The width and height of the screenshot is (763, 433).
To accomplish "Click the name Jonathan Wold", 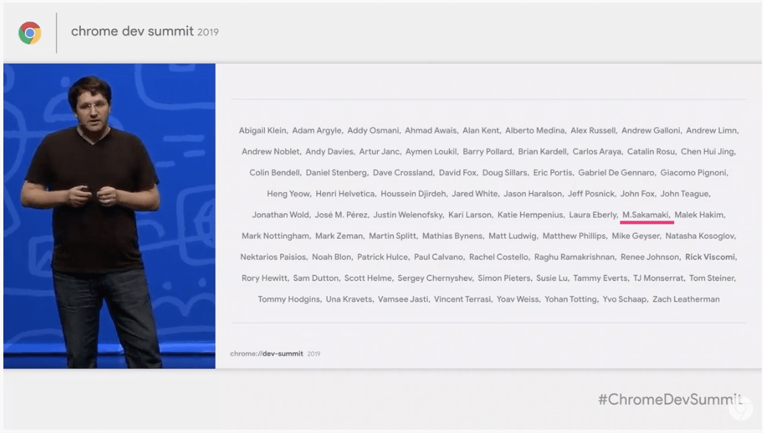I will coord(280,214).
